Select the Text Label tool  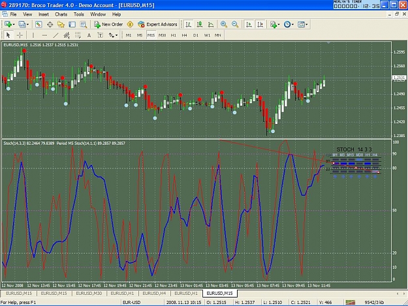(100, 35)
